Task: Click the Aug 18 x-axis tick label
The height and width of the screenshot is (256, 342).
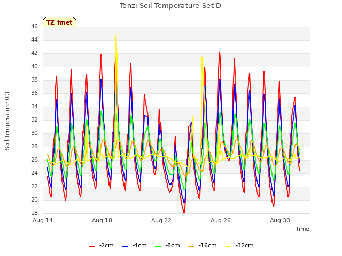Action: (x=102, y=220)
